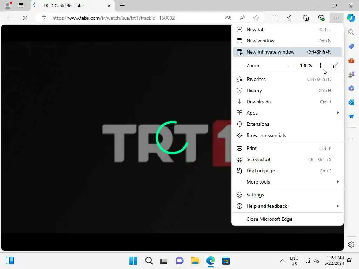
Task: Open Settings from the menu
Action: [x=287, y=195]
